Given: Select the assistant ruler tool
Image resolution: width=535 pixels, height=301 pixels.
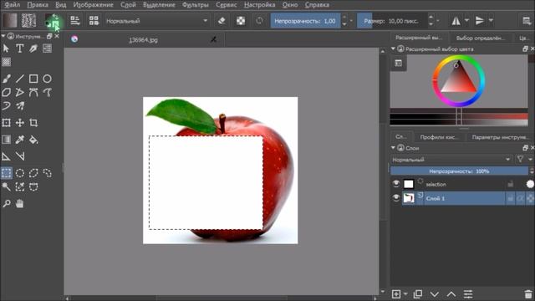Looking at the screenshot, I should pos(6,156).
